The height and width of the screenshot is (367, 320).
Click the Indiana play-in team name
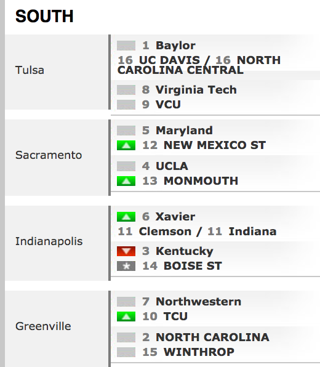click(x=252, y=232)
